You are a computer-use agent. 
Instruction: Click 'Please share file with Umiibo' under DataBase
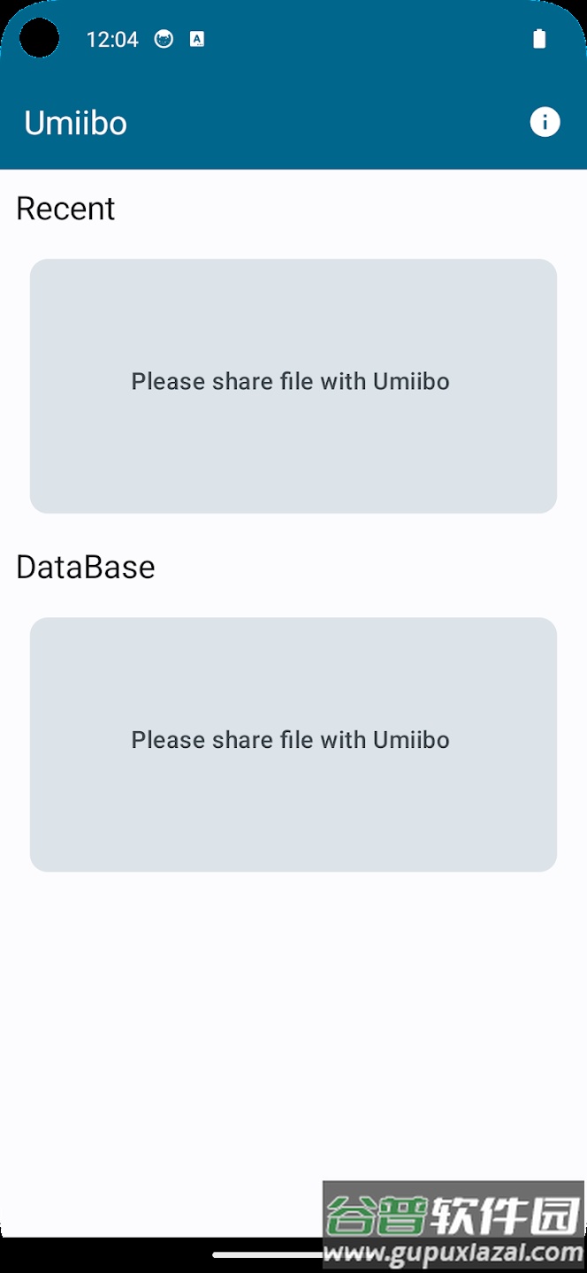[x=290, y=740]
